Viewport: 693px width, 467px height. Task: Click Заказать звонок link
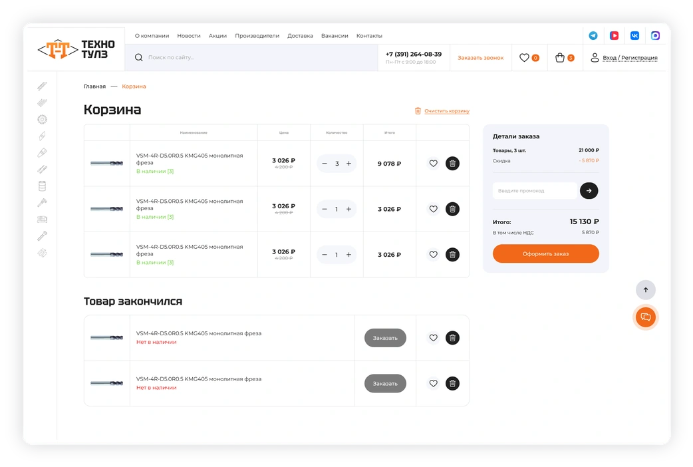point(480,58)
